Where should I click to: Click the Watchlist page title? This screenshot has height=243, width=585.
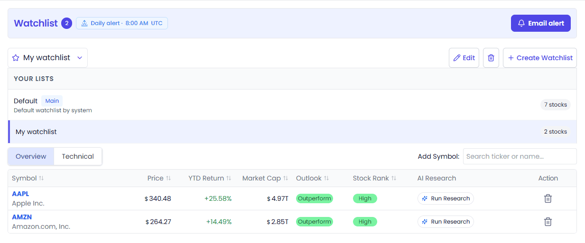click(x=36, y=23)
